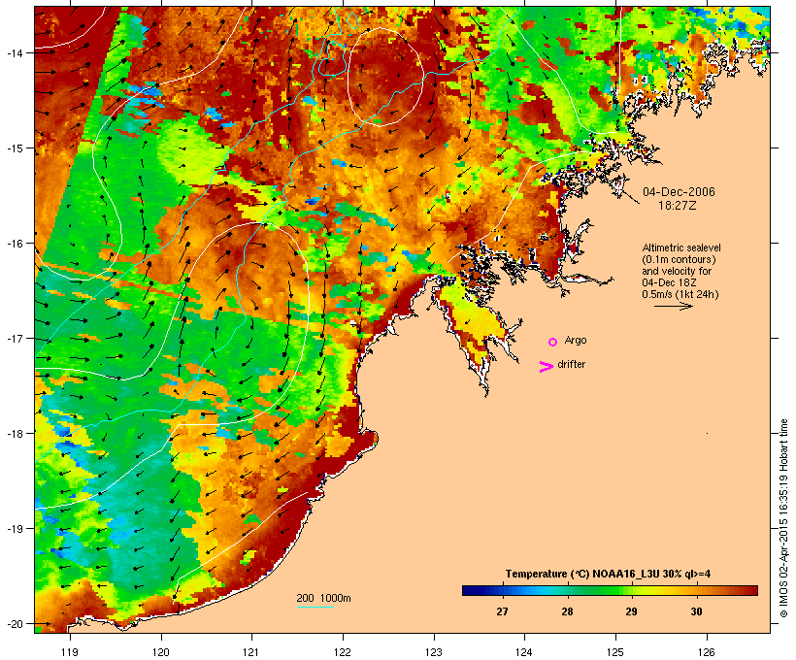This screenshot has height=660, width=796.
Task: Click the -20 latitude axis label
Action: tap(14, 623)
